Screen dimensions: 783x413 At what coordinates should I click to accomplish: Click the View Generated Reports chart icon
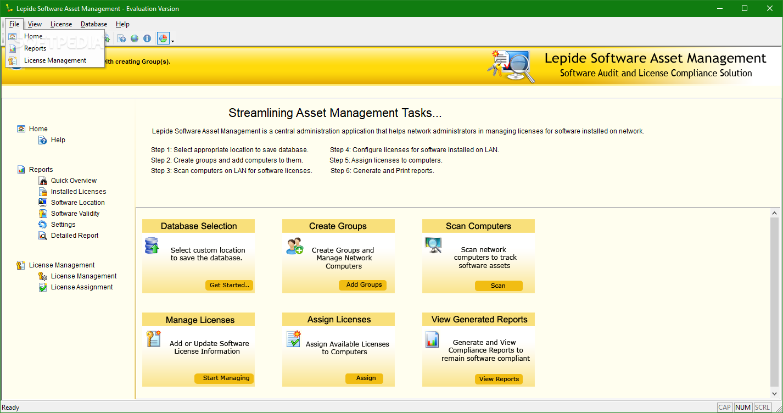coord(432,339)
